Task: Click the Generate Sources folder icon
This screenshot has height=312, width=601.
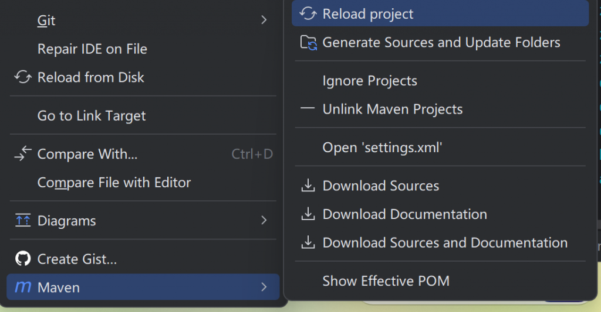Action: pos(308,43)
